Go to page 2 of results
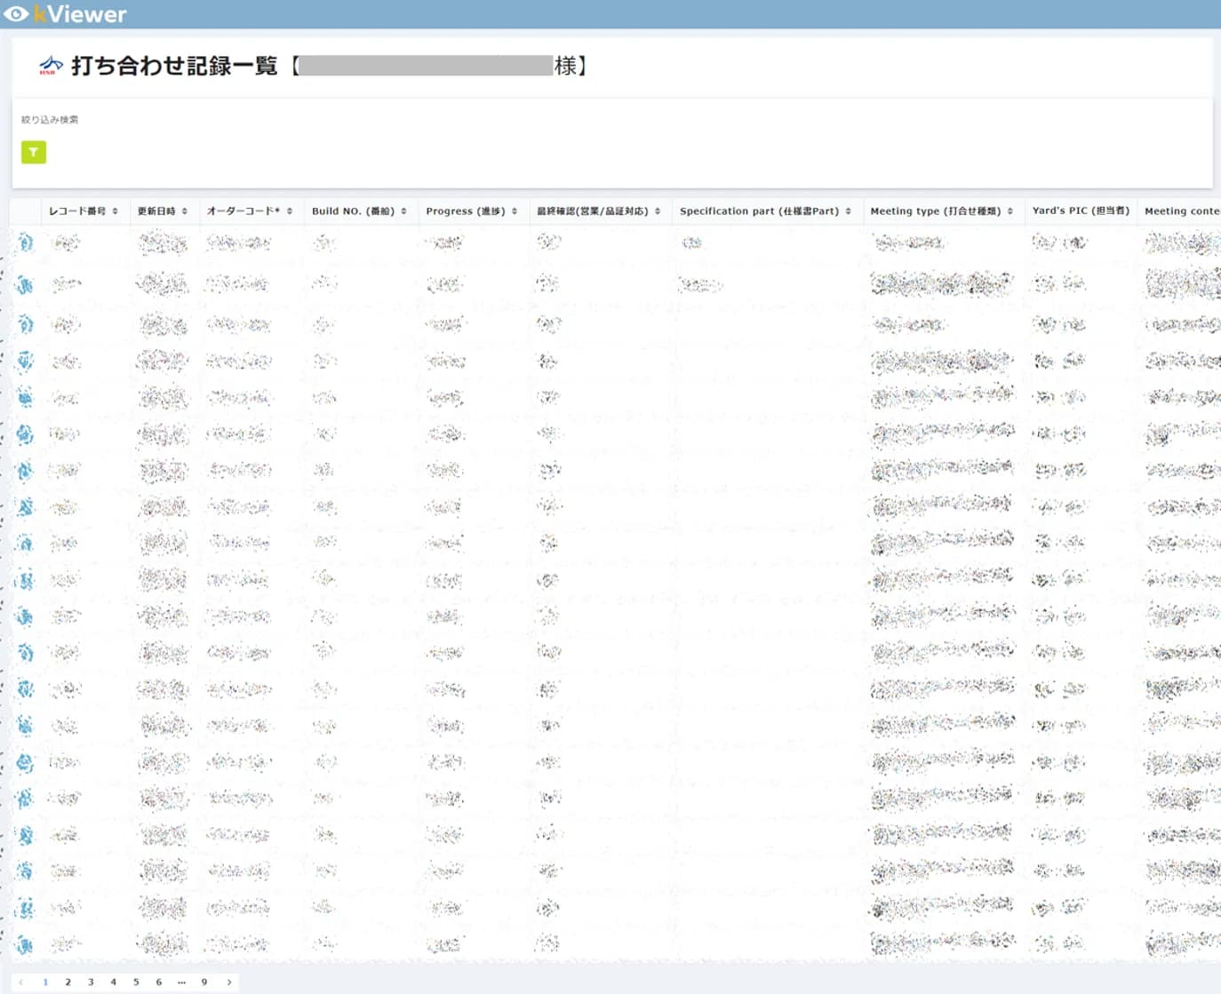Viewport: 1221px width, 994px height. tap(68, 982)
